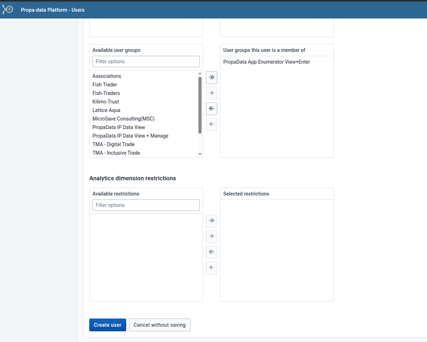
Task: Select MicroSave Consulting(MSC) group
Action: (123, 119)
